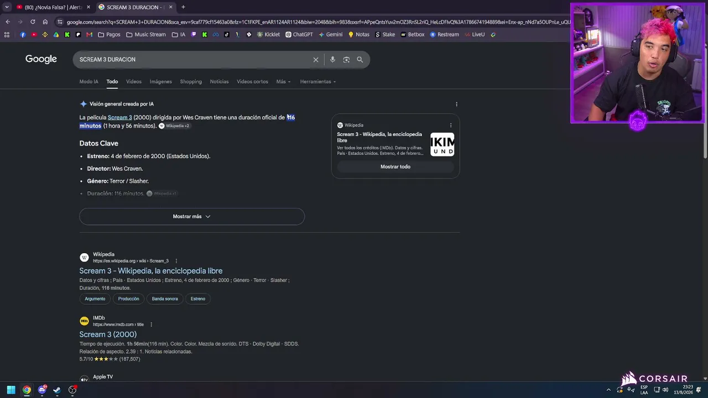
Task: Open options for the Wikipedia source card
Action: (451, 125)
